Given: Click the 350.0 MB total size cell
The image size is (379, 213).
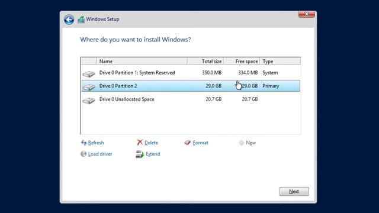Looking at the screenshot, I should pos(212,73).
